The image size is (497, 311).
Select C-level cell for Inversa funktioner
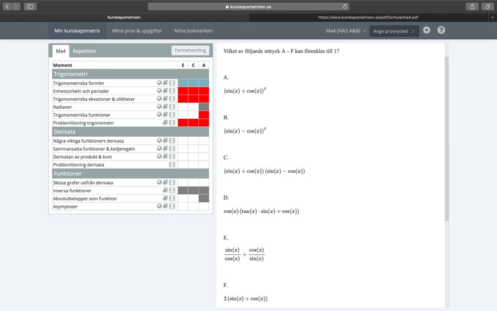tap(193, 190)
